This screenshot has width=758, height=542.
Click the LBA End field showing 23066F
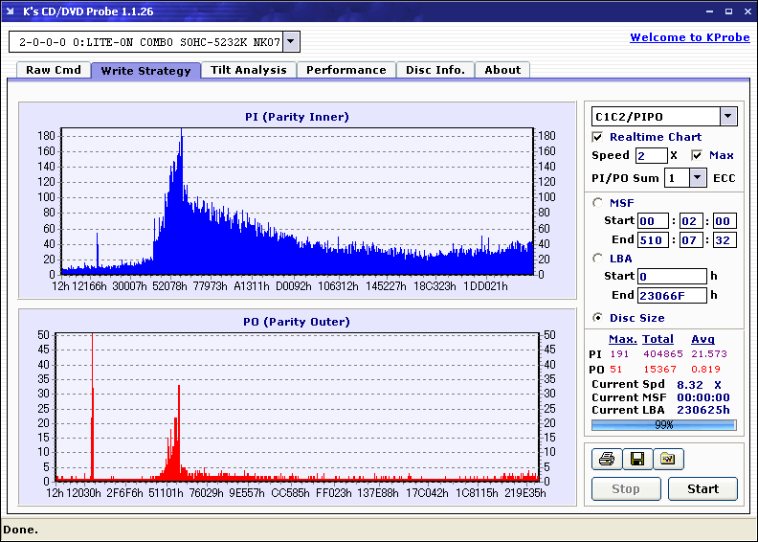click(x=672, y=295)
